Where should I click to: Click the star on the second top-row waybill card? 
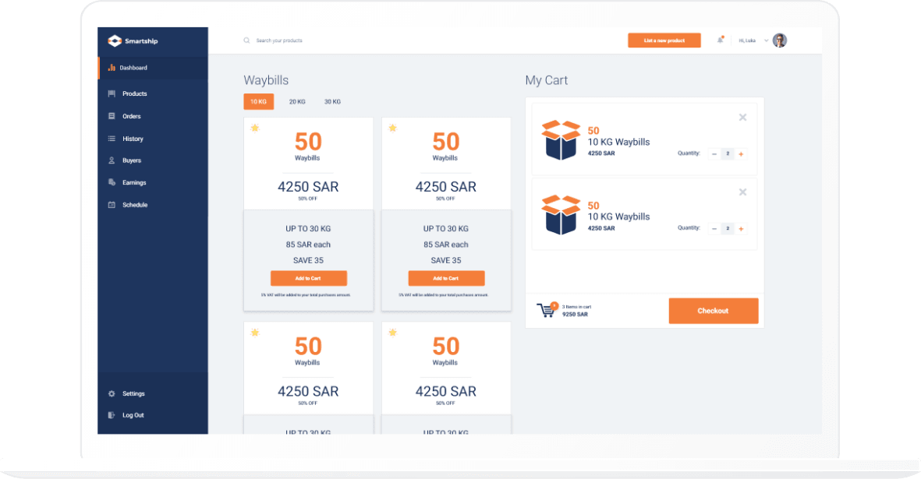point(393,128)
